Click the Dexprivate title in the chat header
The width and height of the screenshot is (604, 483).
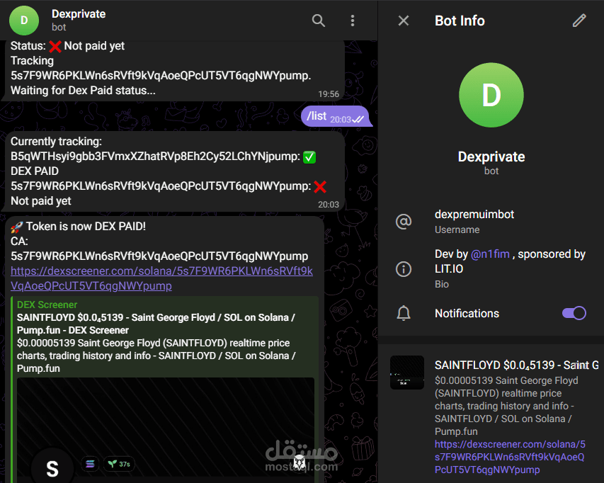coord(79,14)
